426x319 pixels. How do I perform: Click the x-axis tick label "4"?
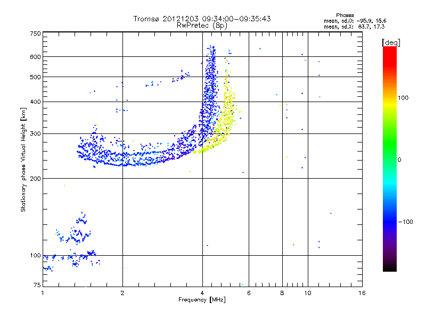(x=202, y=293)
